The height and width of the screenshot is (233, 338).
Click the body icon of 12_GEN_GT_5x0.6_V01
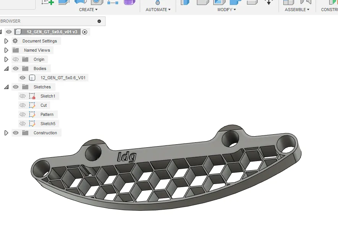[32, 78]
